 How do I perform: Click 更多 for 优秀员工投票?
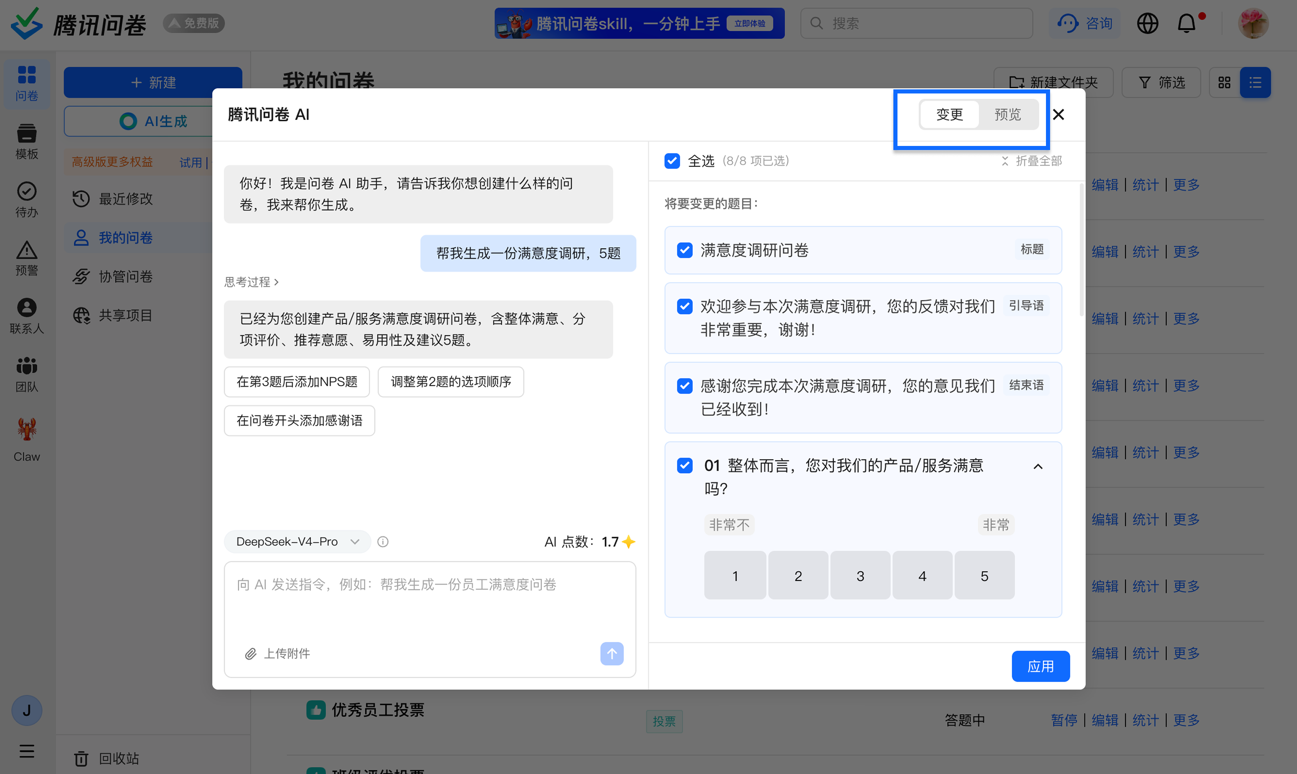pyautogui.click(x=1186, y=720)
